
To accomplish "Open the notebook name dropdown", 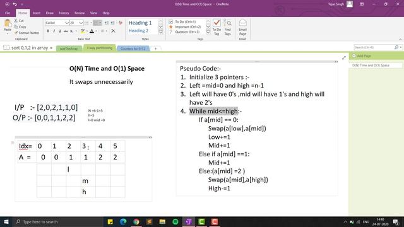I will tap(51, 48).
